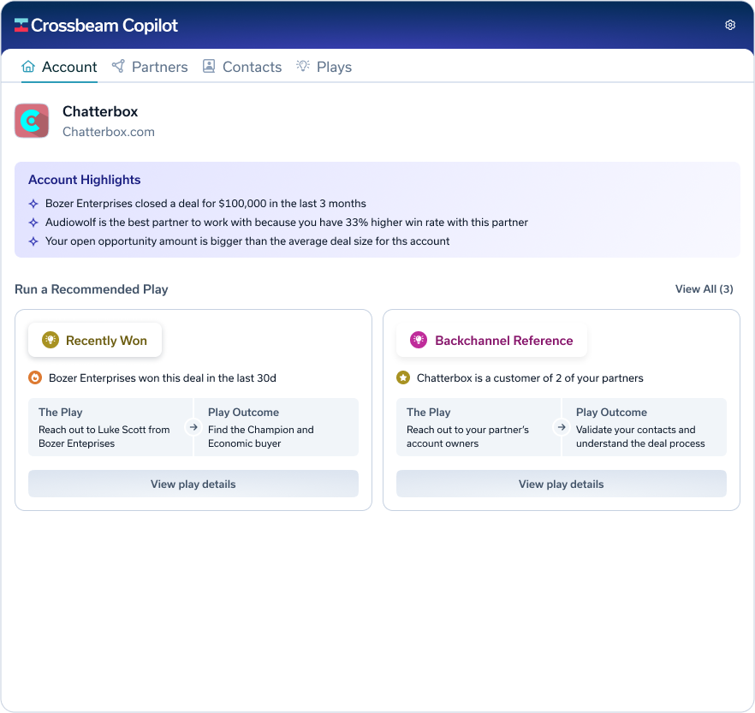Expand all plays with View All (3)
755x713 pixels.
pos(704,289)
